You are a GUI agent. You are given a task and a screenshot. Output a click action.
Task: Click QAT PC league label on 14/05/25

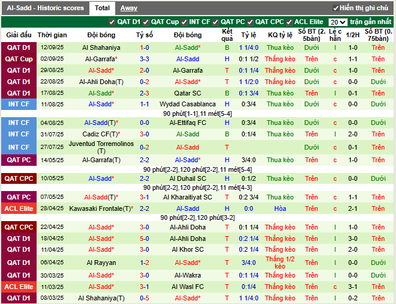(x=19, y=160)
